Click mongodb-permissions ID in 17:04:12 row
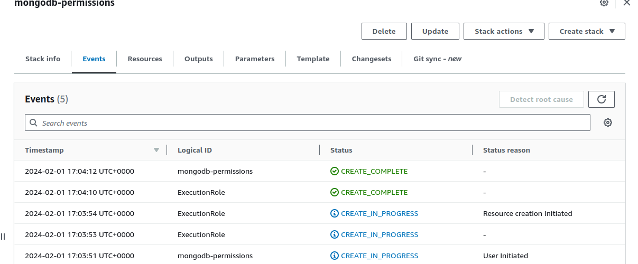The image size is (638, 264). (x=215, y=171)
